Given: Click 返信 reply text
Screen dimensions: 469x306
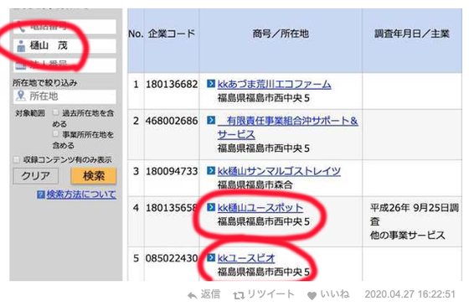Looking at the screenshot, I should 210,294.
